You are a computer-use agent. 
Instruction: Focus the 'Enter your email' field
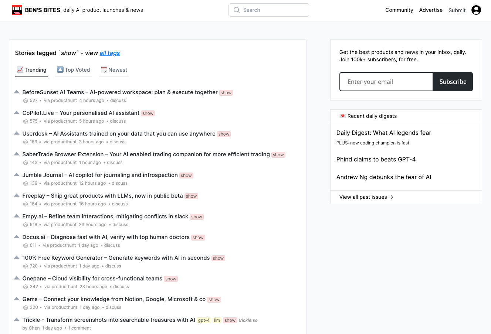click(386, 82)
